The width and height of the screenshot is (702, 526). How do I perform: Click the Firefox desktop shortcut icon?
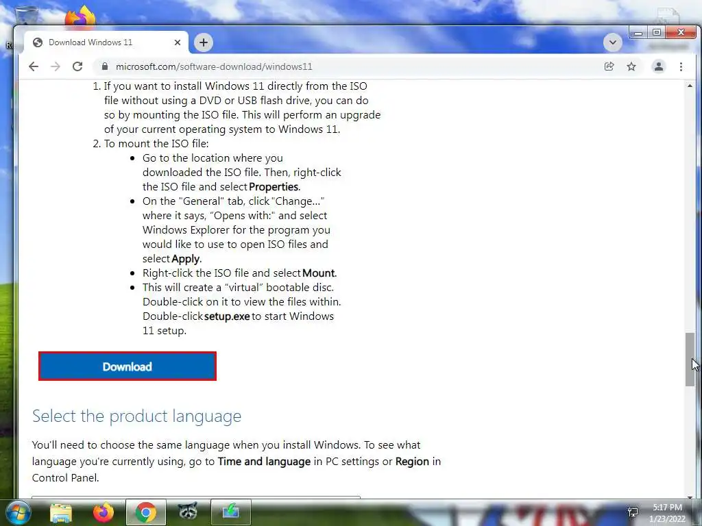(81, 16)
